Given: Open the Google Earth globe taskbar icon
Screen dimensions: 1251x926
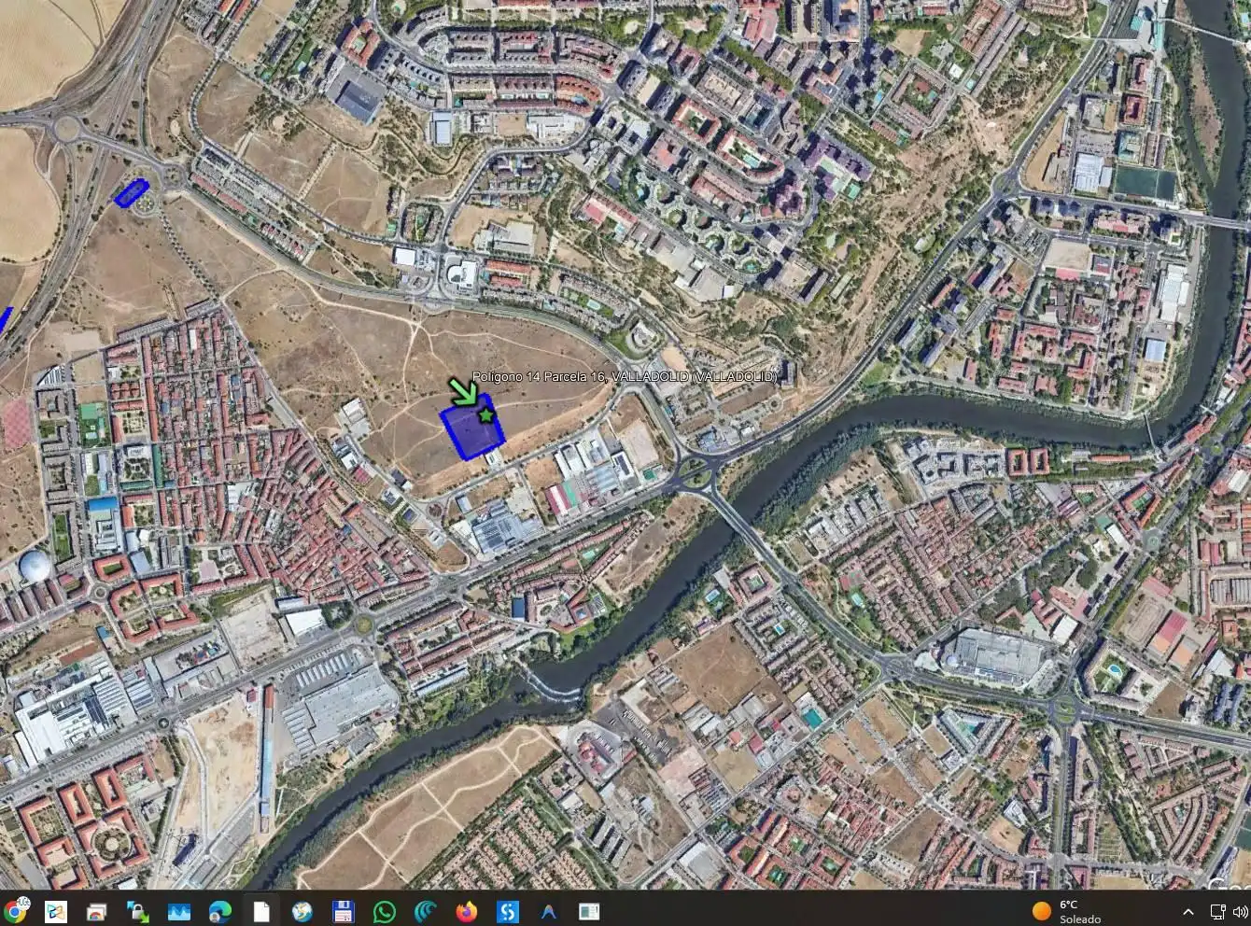Looking at the screenshot, I should point(302,911).
